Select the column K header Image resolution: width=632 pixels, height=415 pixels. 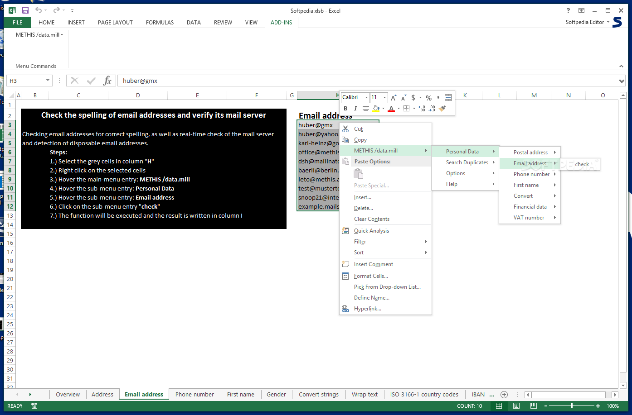point(465,95)
